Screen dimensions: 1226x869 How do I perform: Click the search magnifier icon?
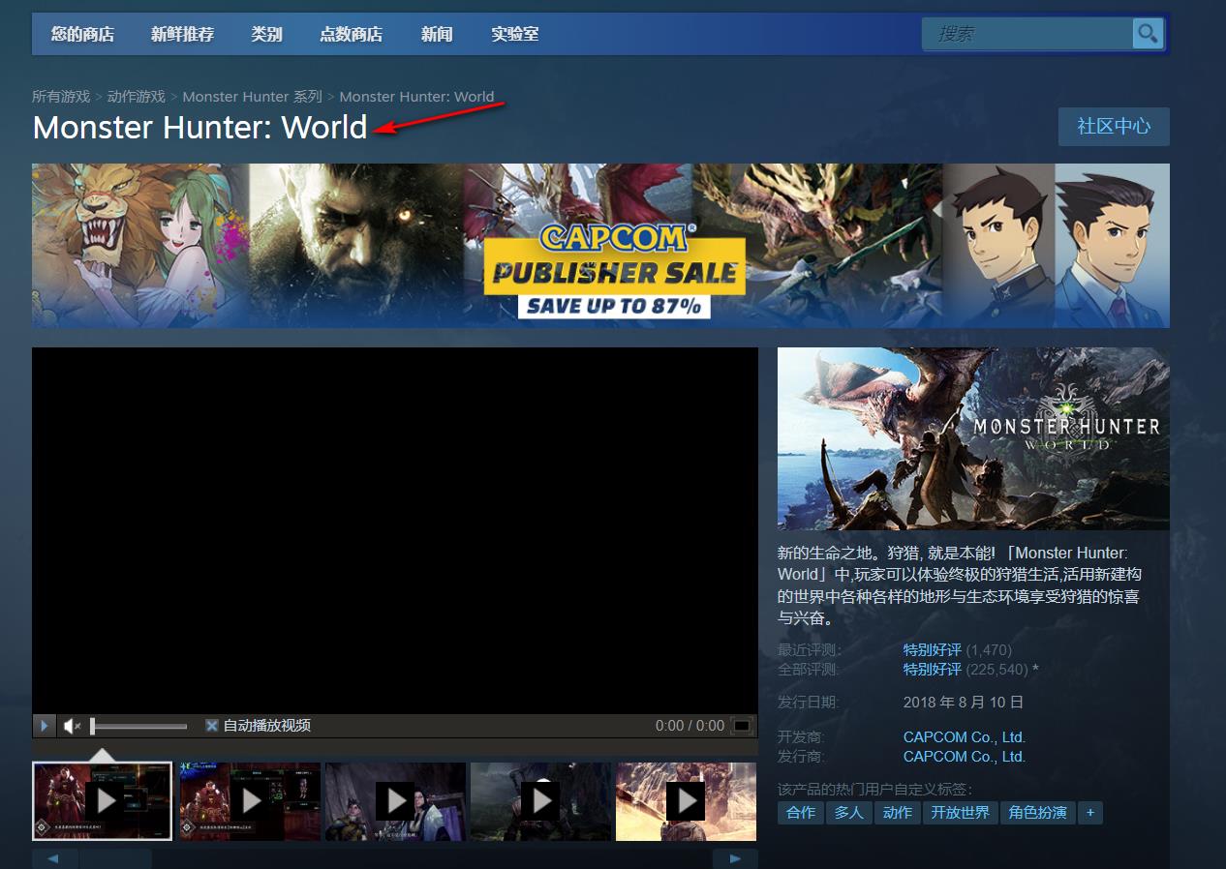pyautogui.click(x=1148, y=34)
